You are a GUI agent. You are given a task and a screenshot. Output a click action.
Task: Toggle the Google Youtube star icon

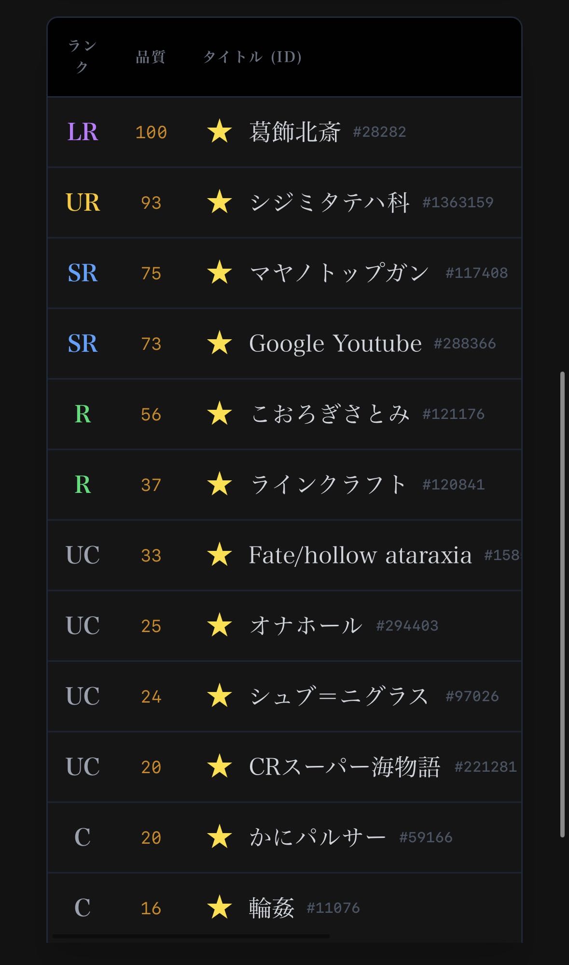click(x=220, y=344)
